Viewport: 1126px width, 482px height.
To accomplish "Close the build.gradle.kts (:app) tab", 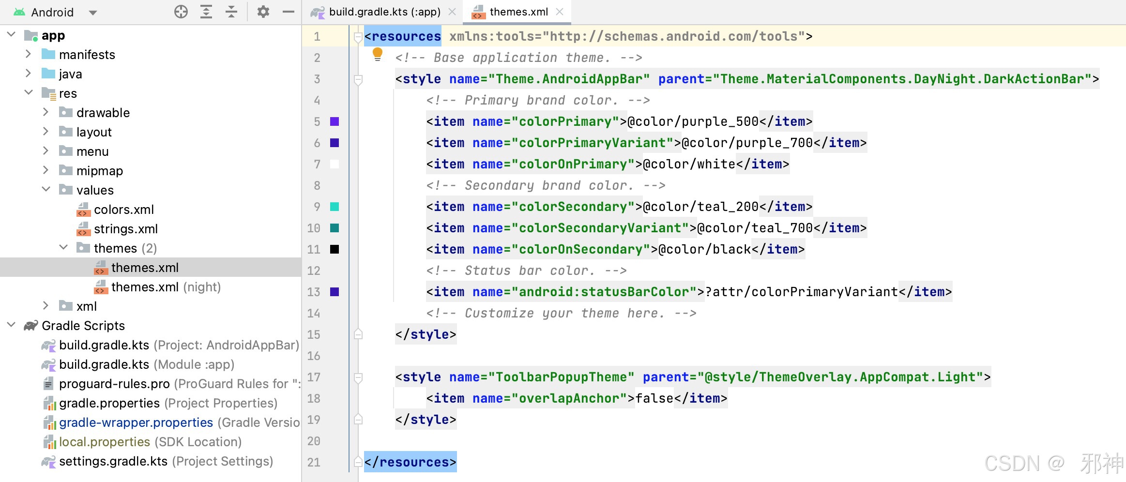I will point(452,12).
